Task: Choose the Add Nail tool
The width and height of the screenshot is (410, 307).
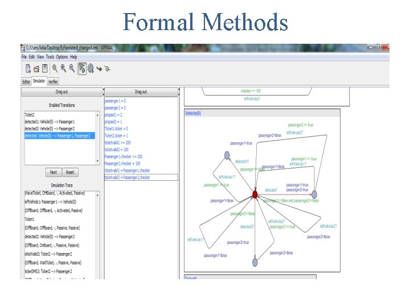Action: [107, 69]
